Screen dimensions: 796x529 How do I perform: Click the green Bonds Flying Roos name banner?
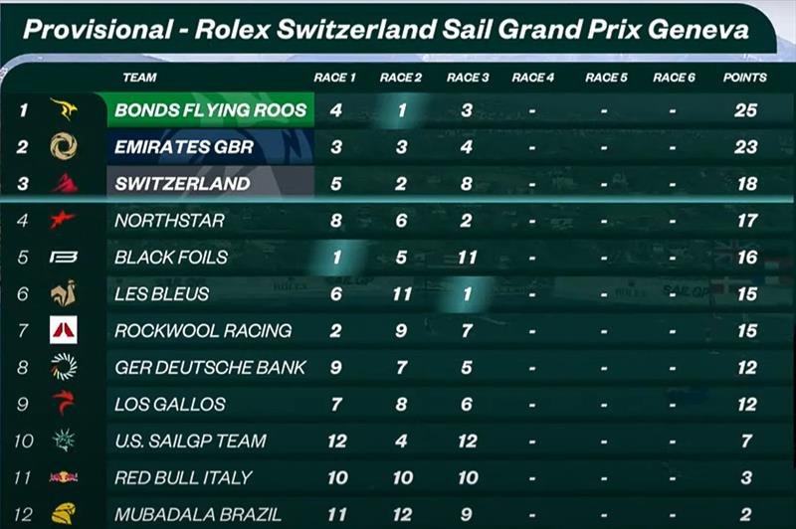pos(210,110)
